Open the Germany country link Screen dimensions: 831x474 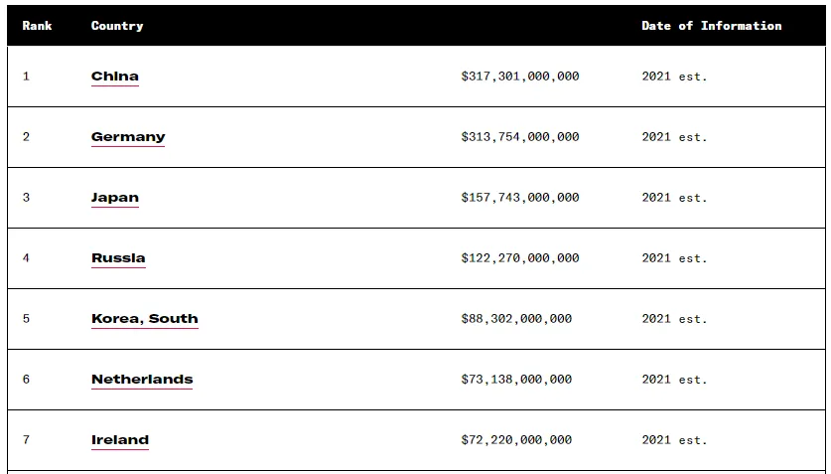pos(128,137)
